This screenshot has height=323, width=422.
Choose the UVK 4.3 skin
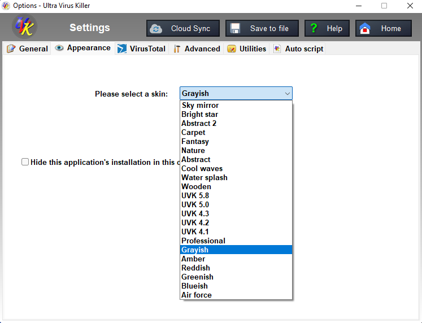pos(236,213)
